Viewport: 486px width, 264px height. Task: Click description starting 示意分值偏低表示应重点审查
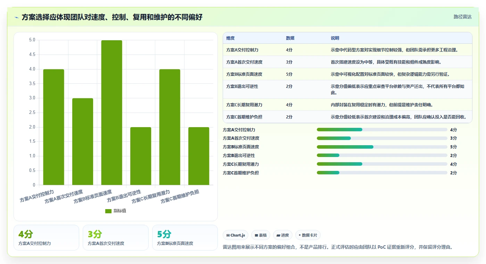[398, 90]
